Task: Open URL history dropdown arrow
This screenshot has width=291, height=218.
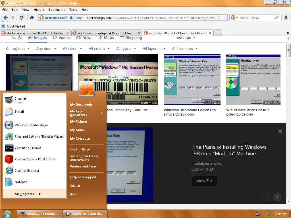Action: click(225, 18)
